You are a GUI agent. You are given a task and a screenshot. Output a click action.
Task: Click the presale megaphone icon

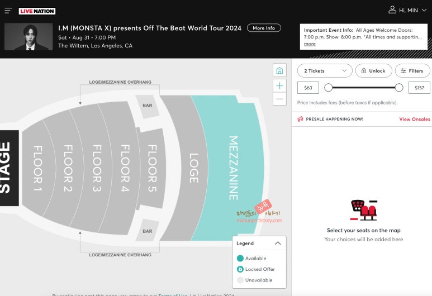(x=301, y=119)
